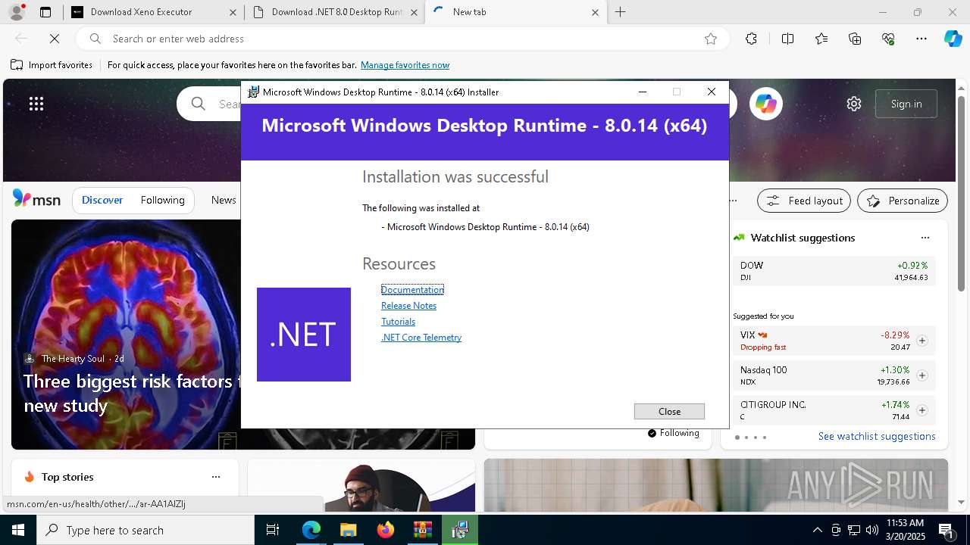Close the New tab browser tab
The width and height of the screenshot is (970, 545).
point(595,12)
